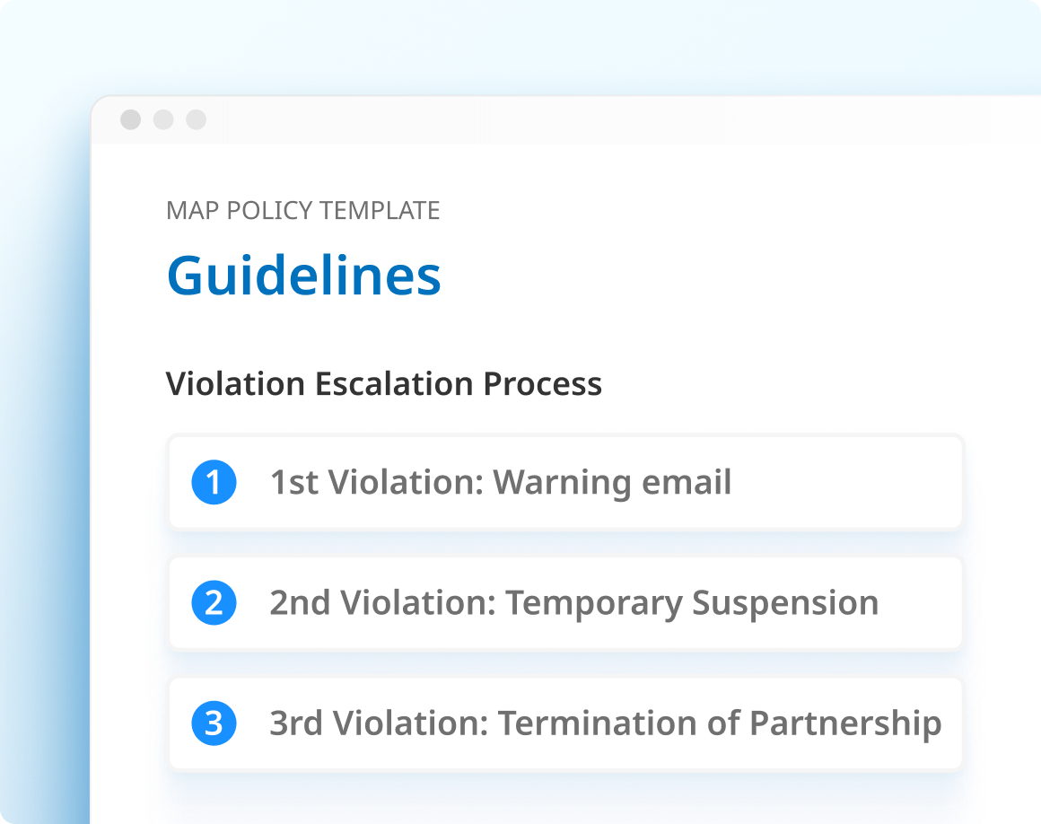Click the Violation Escalation Process subheading
The height and width of the screenshot is (824, 1041).
pos(383,383)
